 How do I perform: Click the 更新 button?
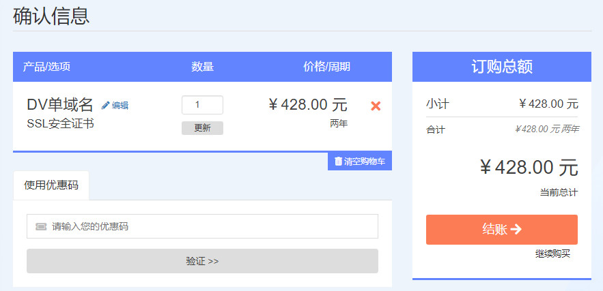(202, 128)
